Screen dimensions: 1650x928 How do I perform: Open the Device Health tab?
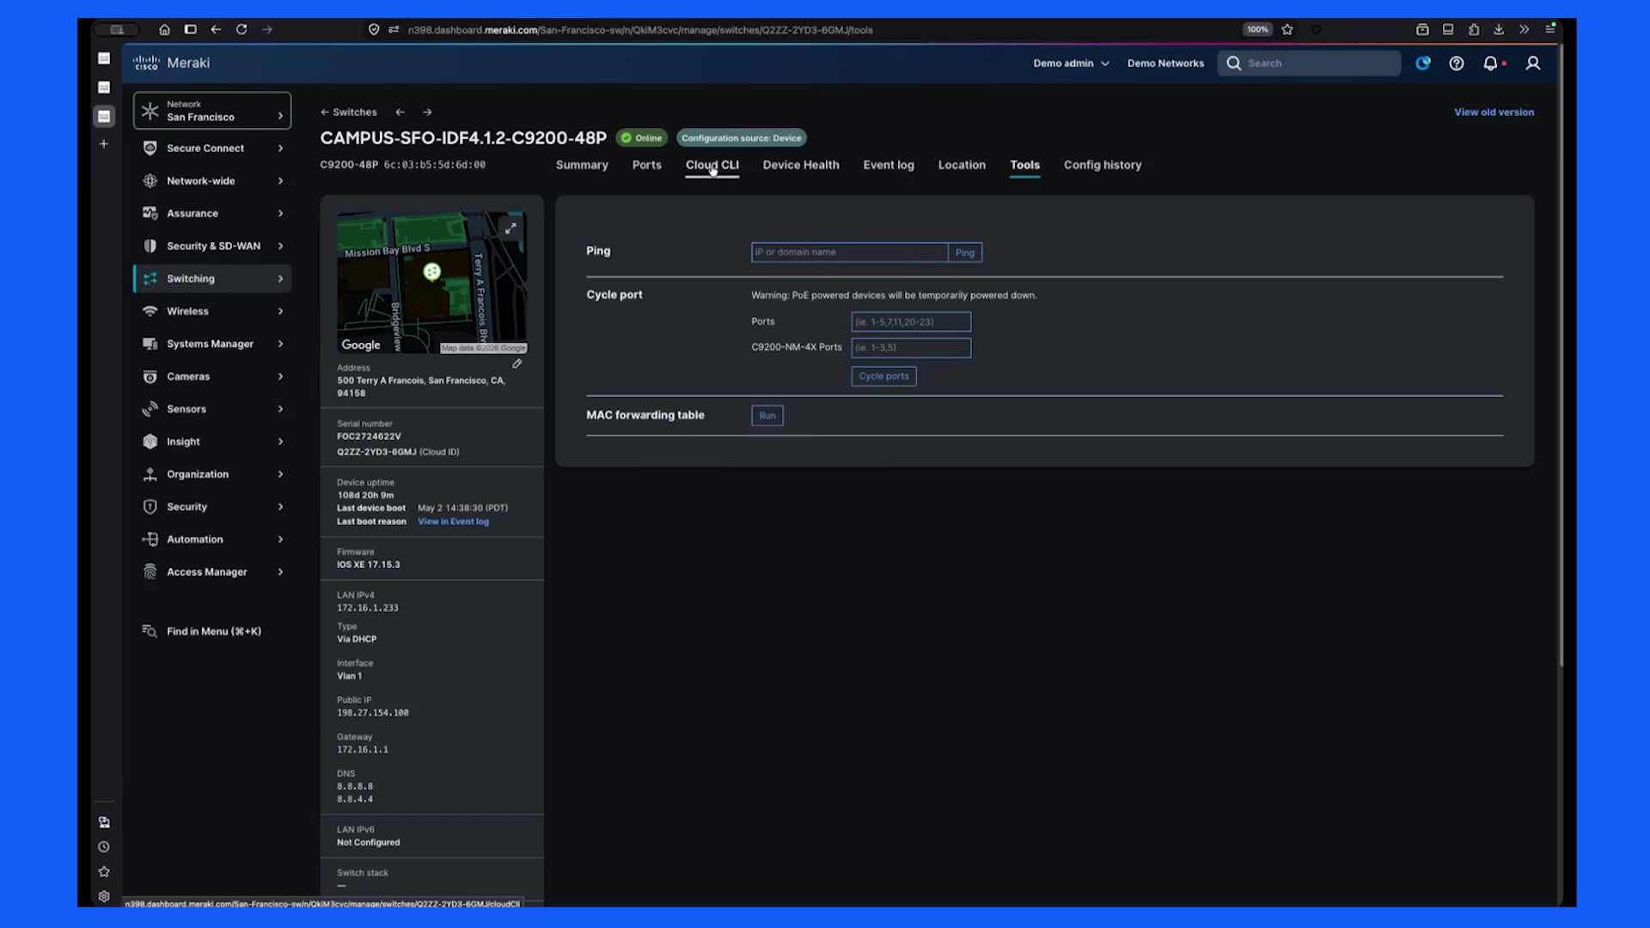pos(801,165)
